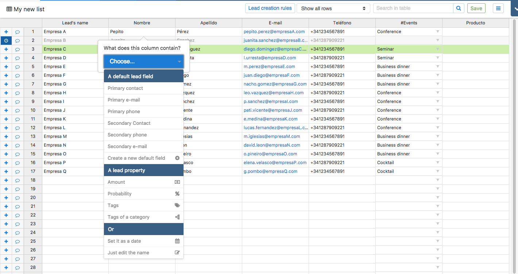
Task: Open the Show all rows dropdown
Action: pyautogui.click(x=333, y=8)
